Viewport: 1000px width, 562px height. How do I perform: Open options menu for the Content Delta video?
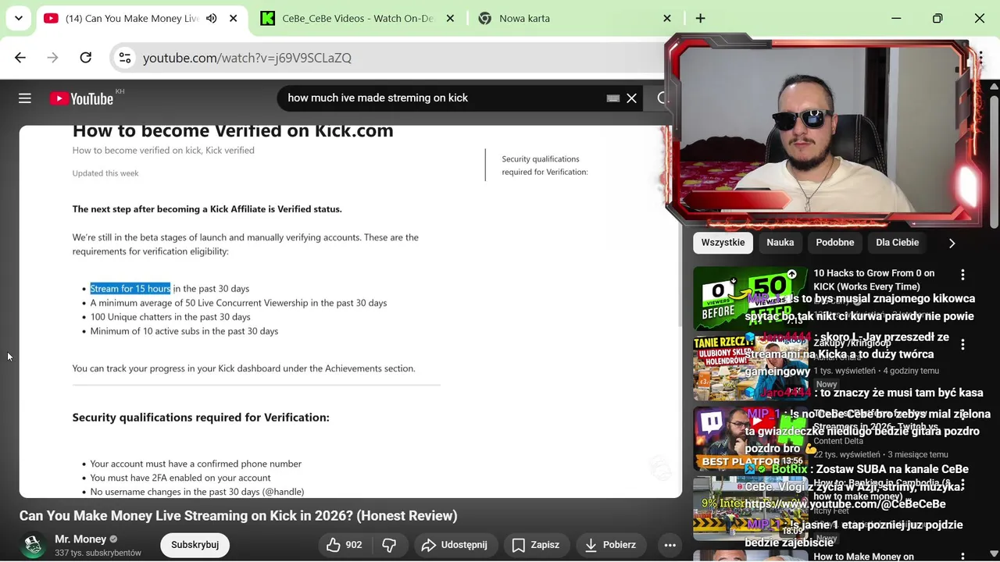pos(962,414)
